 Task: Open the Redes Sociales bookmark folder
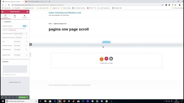coord(66,8)
